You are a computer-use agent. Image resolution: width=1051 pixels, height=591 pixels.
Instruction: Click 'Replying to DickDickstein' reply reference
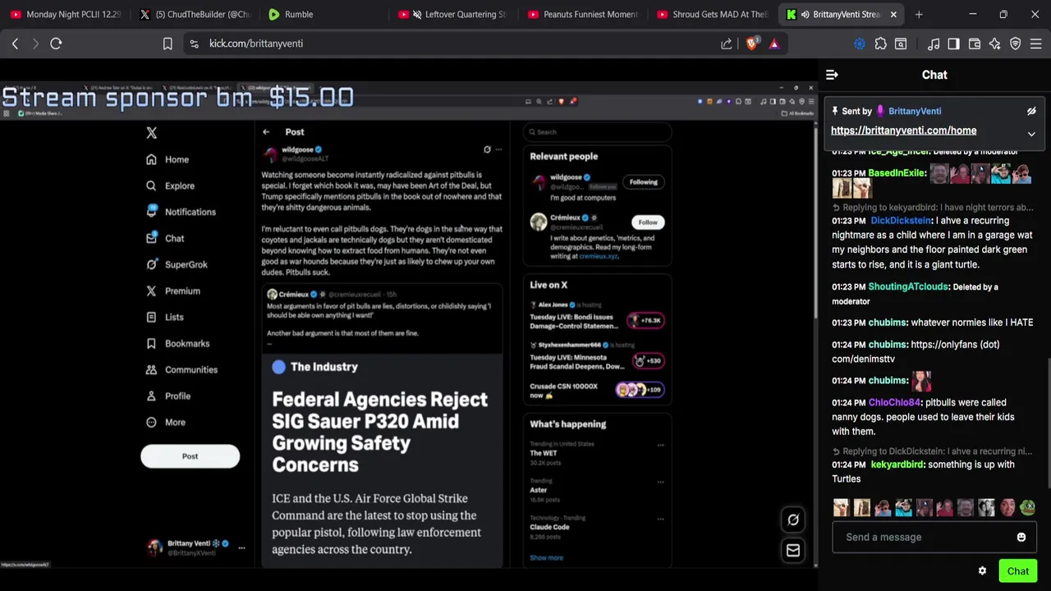[x=932, y=451]
